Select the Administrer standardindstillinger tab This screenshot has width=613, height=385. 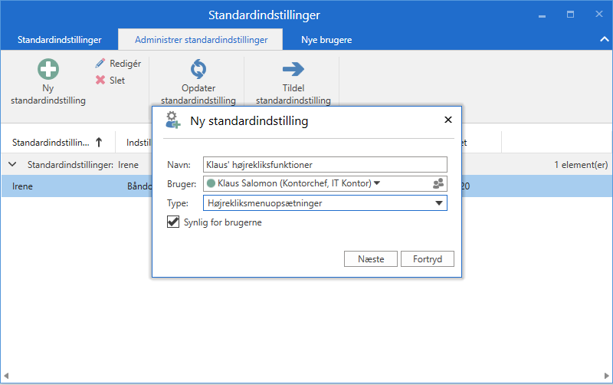coord(201,40)
